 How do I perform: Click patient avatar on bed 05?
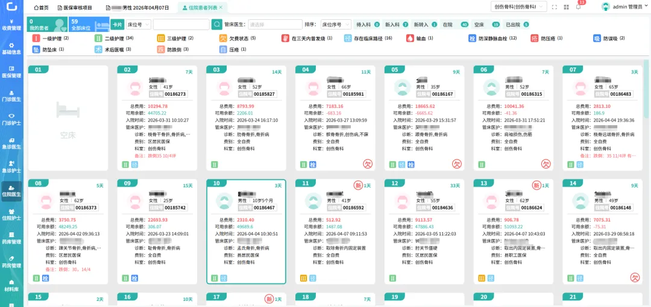point(402,87)
